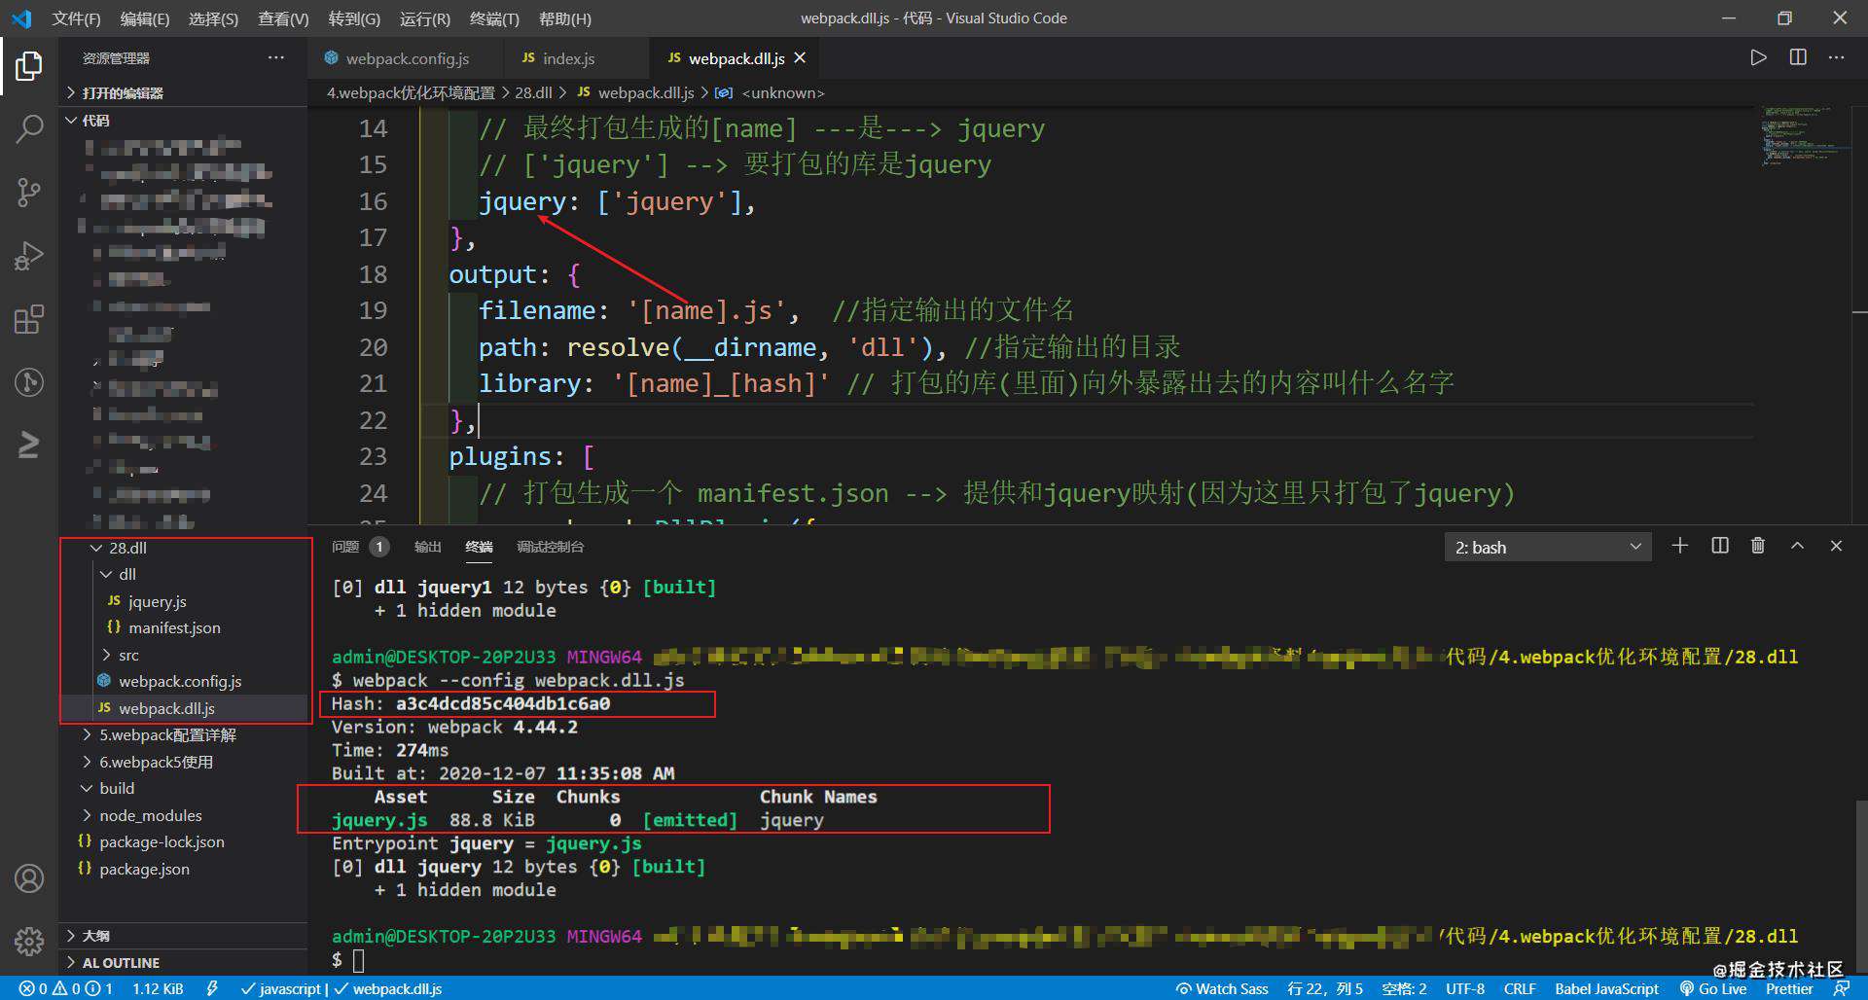Viewport: 1868px width, 1000px height.
Task: Open the editor more actions menu
Action: (x=1837, y=58)
